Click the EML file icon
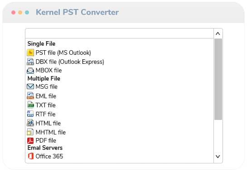 [x=30, y=96]
